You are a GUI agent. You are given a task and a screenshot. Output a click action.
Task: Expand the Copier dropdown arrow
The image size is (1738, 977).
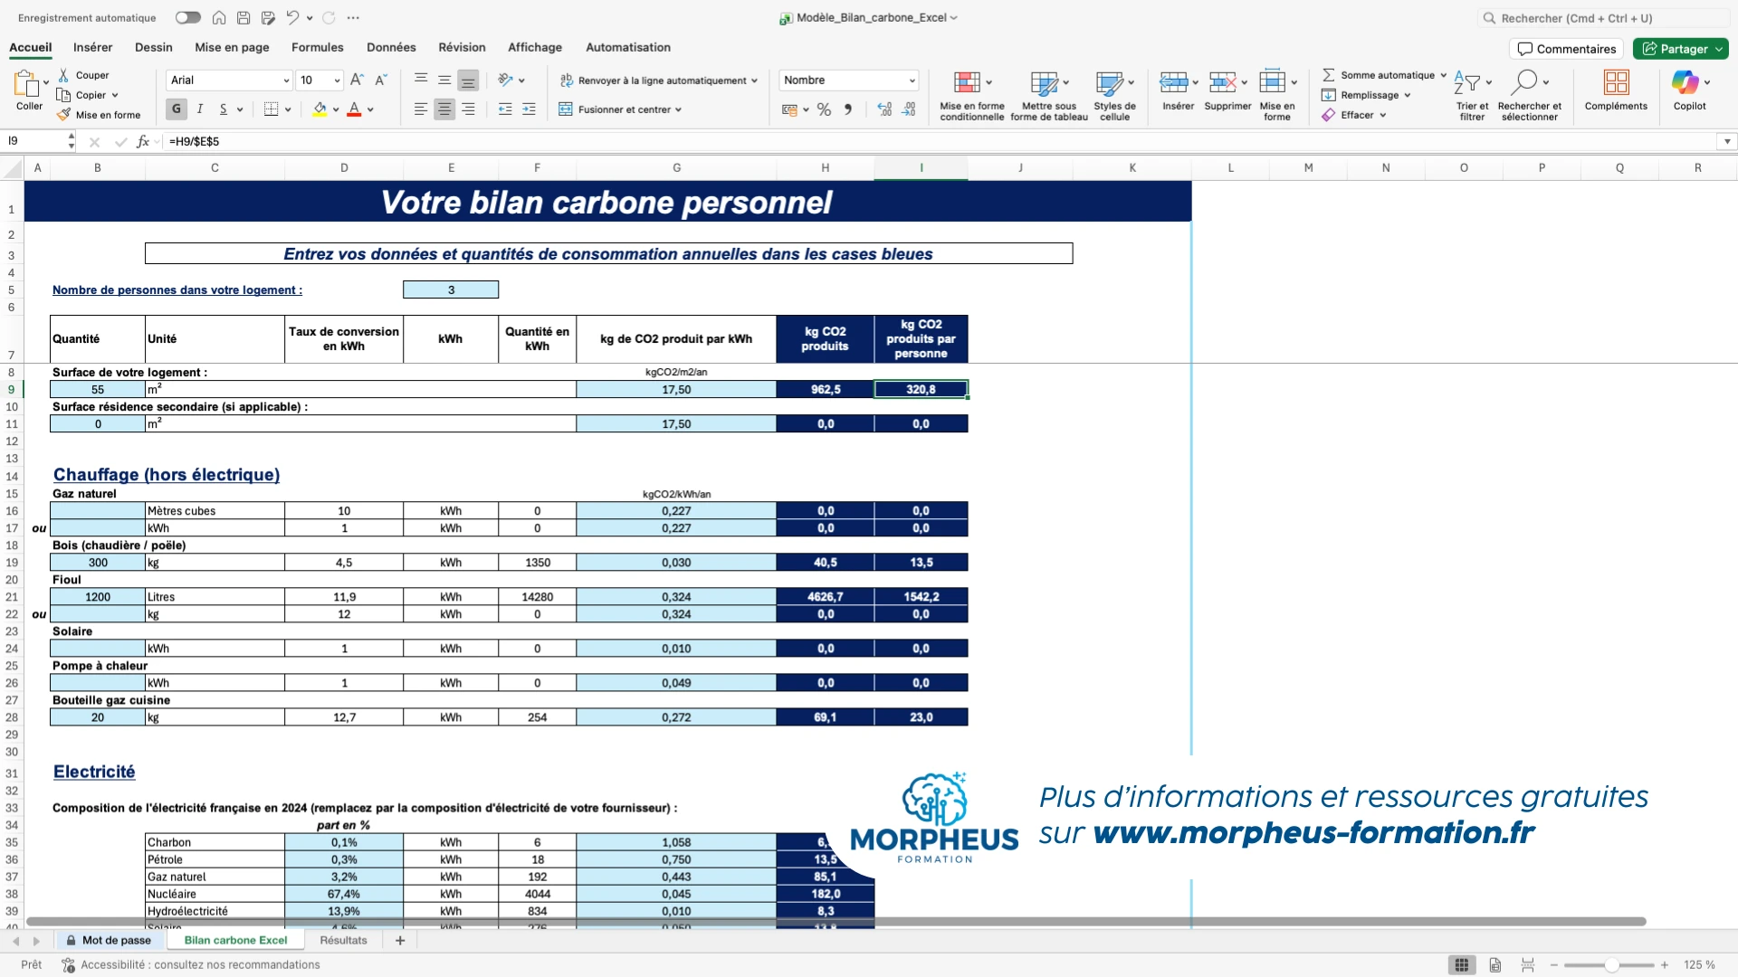(115, 95)
